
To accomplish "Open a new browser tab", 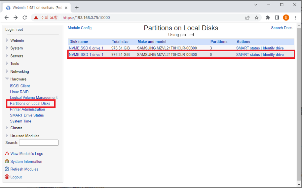I will [77, 8].
